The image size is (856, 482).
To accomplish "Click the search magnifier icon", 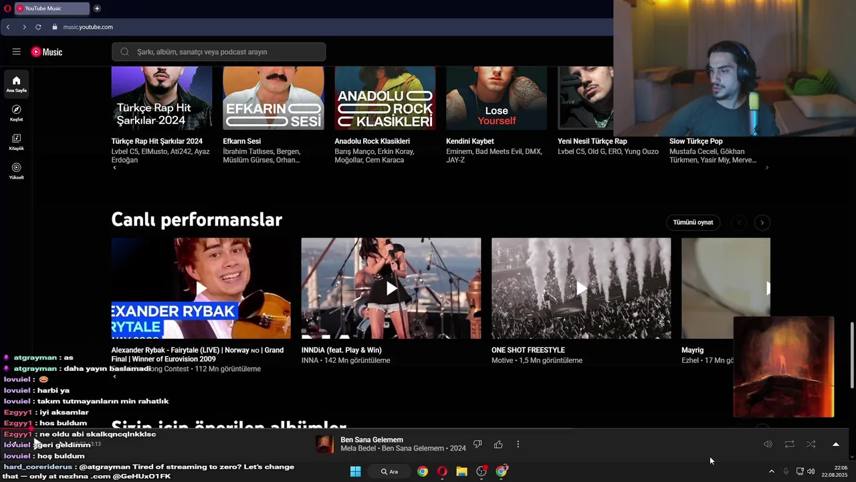I will [x=124, y=52].
